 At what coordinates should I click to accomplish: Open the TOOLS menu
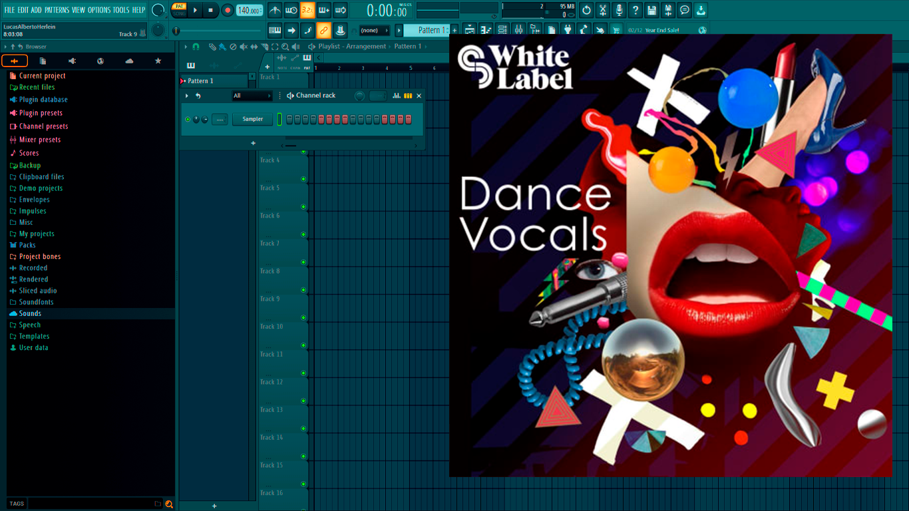121,10
